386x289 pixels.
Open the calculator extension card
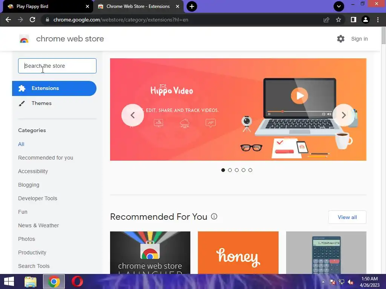pyautogui.click(x=326, y=252)
